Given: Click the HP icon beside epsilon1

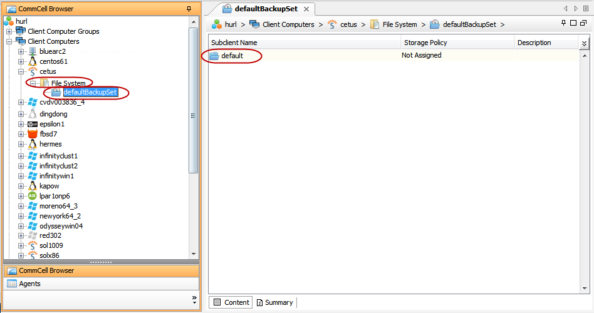Looking at the screenshot, I should tap(33, 124).
